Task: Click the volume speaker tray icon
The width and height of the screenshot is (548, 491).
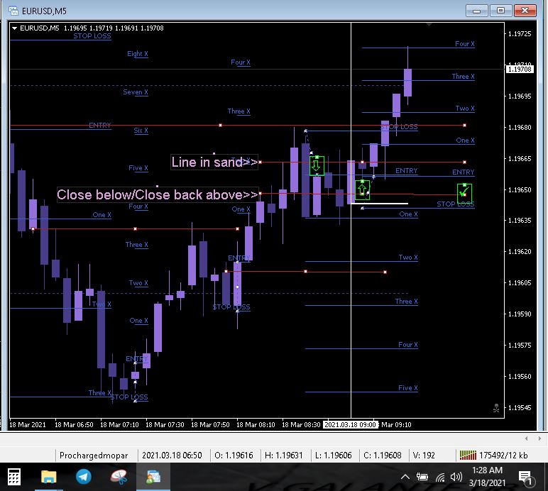Action: pos(456,476)
